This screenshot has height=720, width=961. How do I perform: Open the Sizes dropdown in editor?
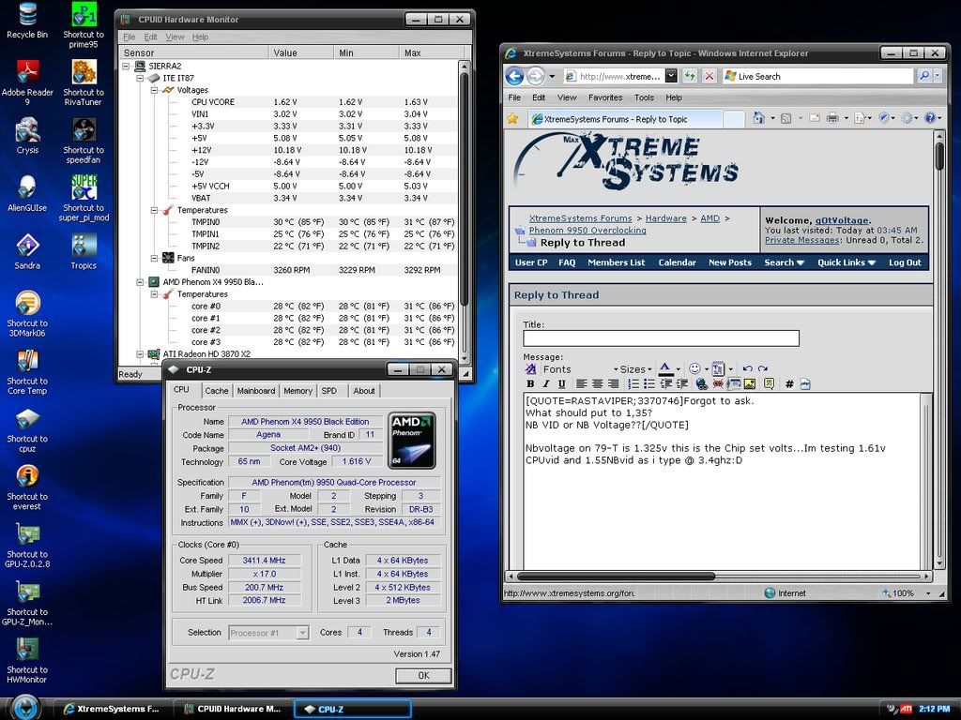click(635, 369)
